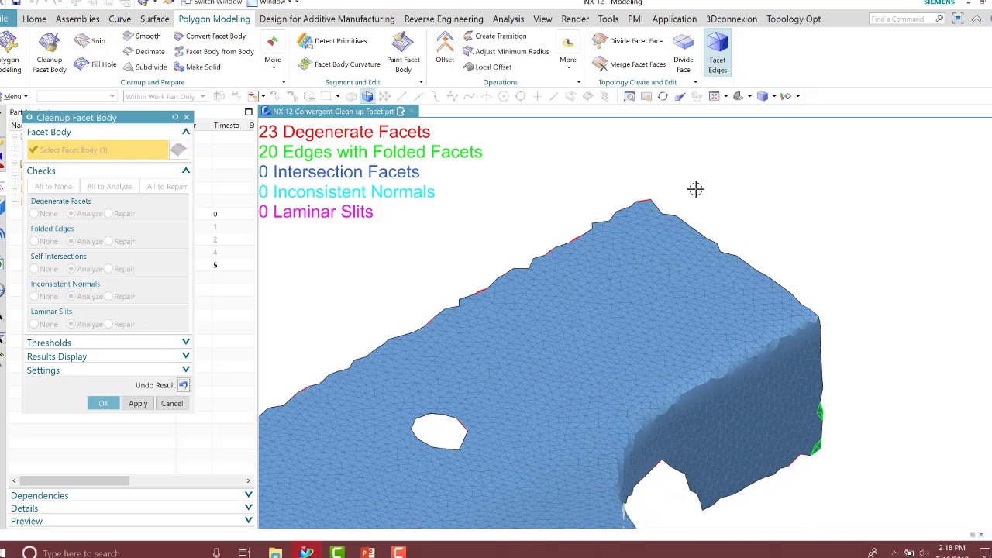This screenshot has width=992, height=558.
Task: Open File Explorer from the taskbar
Action: pyautogui.click(x=275, y=553)
